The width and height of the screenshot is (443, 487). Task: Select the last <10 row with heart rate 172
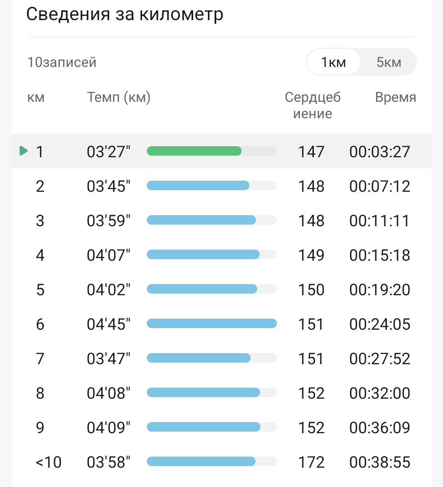tap(221, 462)
